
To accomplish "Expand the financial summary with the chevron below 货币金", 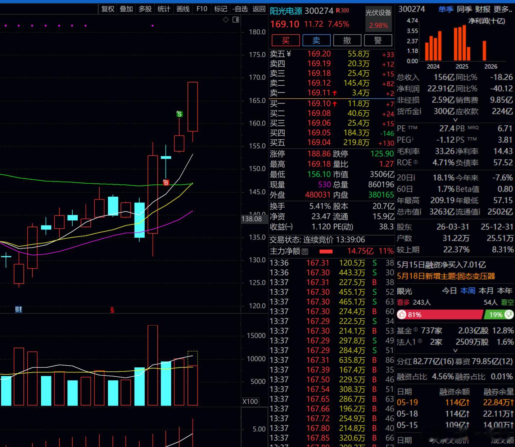I will (455, 120).
